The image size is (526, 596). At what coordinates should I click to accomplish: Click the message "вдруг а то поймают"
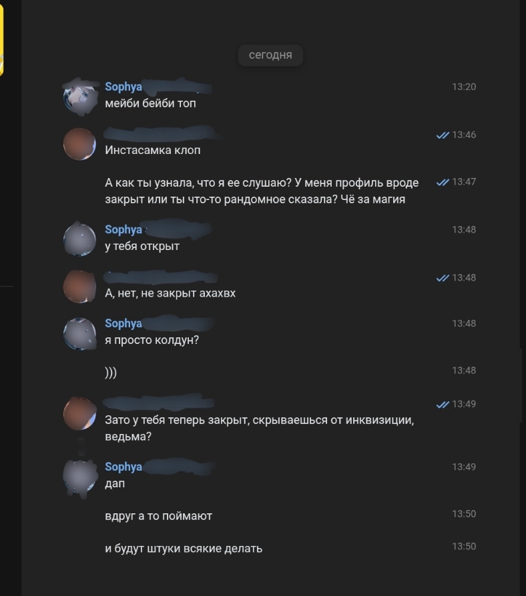click(158, 516)
